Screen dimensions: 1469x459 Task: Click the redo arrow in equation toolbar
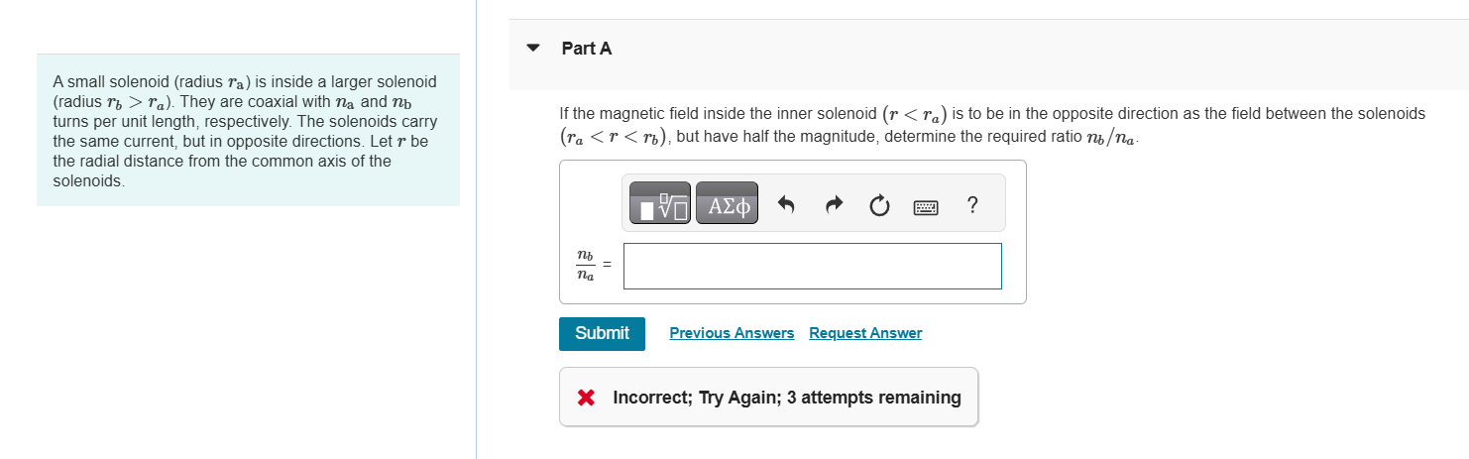[834, 205]
